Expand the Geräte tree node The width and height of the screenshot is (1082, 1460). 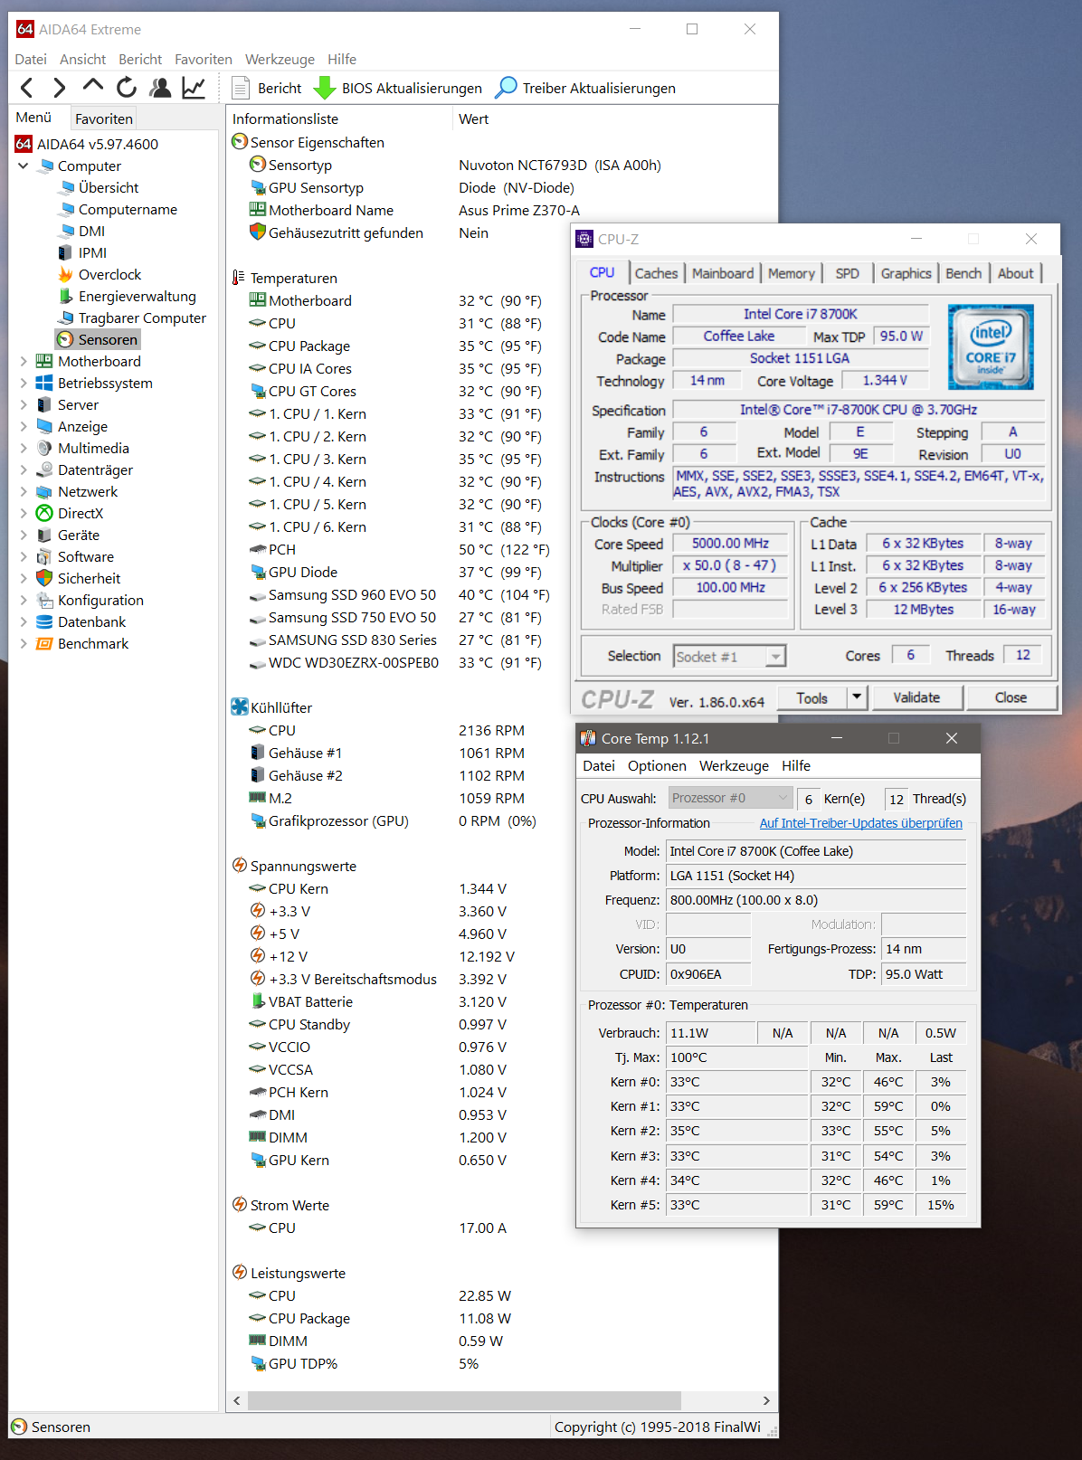[x=23, y=535]
